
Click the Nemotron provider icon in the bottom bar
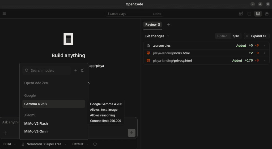(23, 144)
